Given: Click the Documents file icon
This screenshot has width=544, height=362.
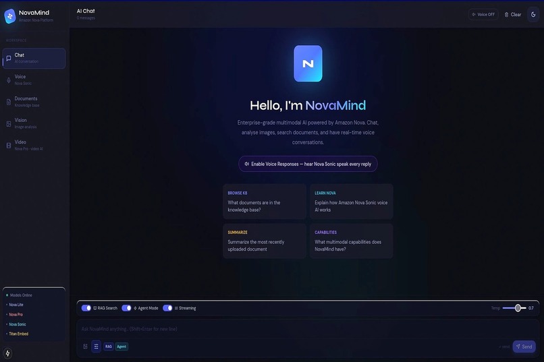Looking at the screenshot, I should (x=9, y=102).
